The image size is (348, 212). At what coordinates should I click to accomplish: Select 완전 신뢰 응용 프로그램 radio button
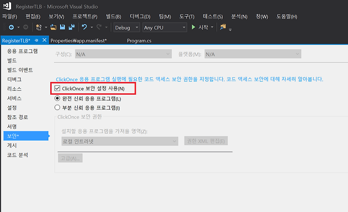[x=57, y=98]
